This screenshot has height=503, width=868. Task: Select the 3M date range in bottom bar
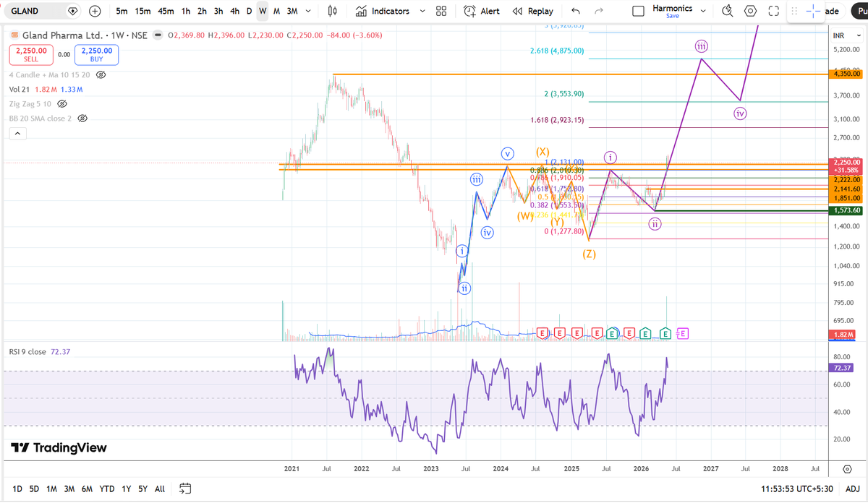click(x=69, y=489)
